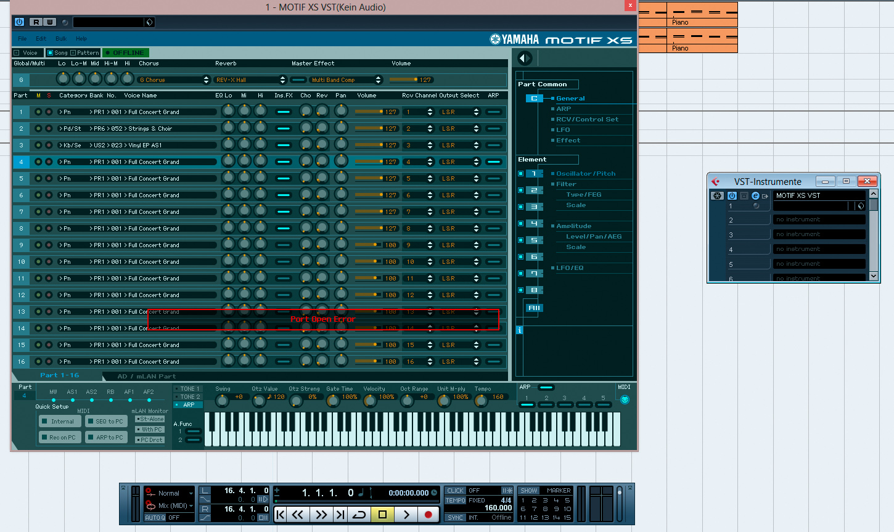Toggle the instrument power button in VST-Instrumente

(x=732, y=195)
